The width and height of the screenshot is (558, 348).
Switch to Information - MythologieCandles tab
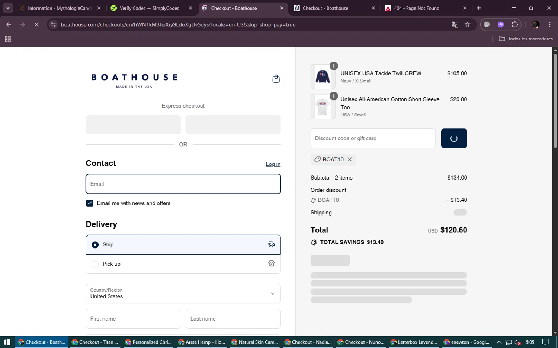(60, 8)
